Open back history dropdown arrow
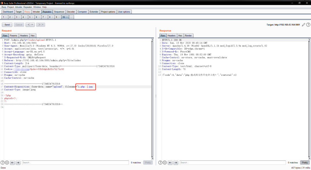This screenshot has width=311, height=170. click(33, 24)
